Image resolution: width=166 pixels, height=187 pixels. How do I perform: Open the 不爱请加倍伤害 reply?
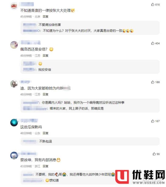(x=50, y=25)
